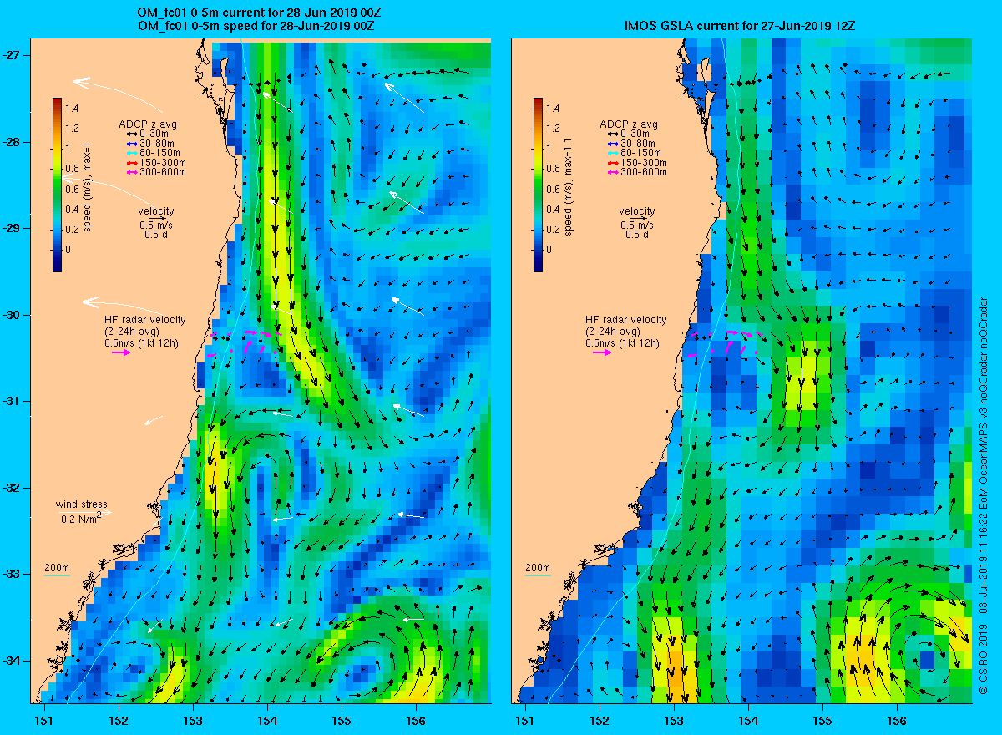Click longitude label '156' under the right map
This screenshot has width=1002, height=735.
coord(898,721)
